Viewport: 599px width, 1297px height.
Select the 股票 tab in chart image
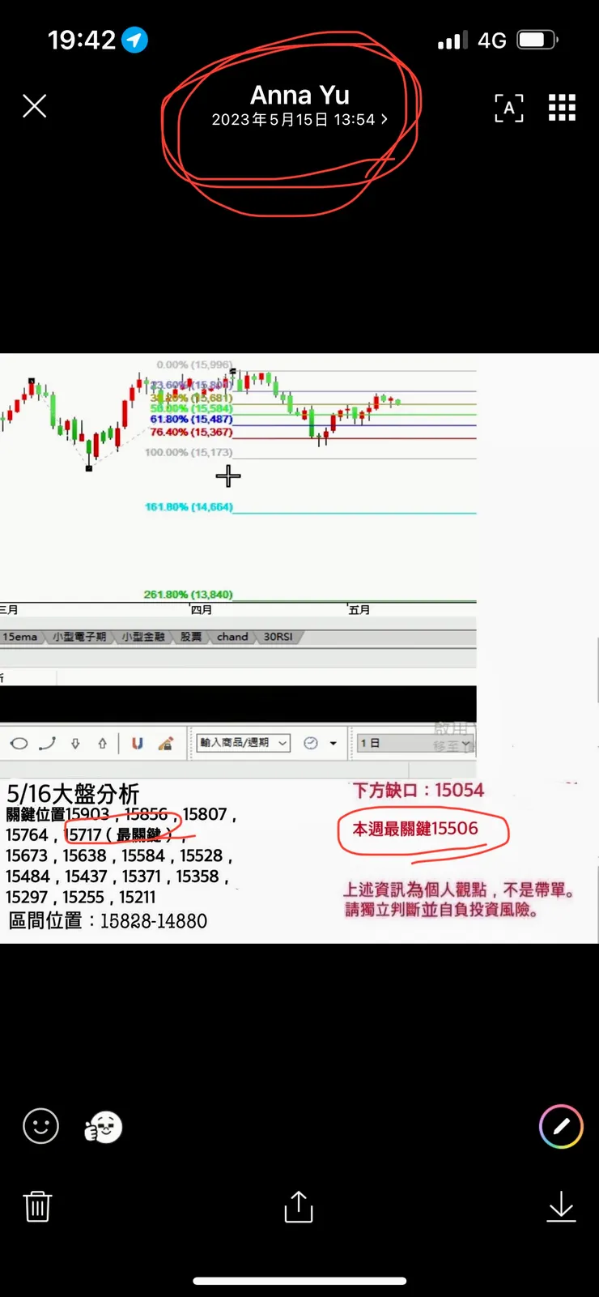coord(191,637)
